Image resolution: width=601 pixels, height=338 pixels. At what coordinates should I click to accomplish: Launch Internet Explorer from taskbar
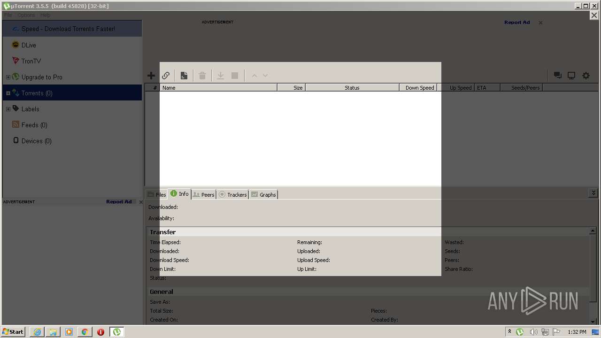pos(37,332)
